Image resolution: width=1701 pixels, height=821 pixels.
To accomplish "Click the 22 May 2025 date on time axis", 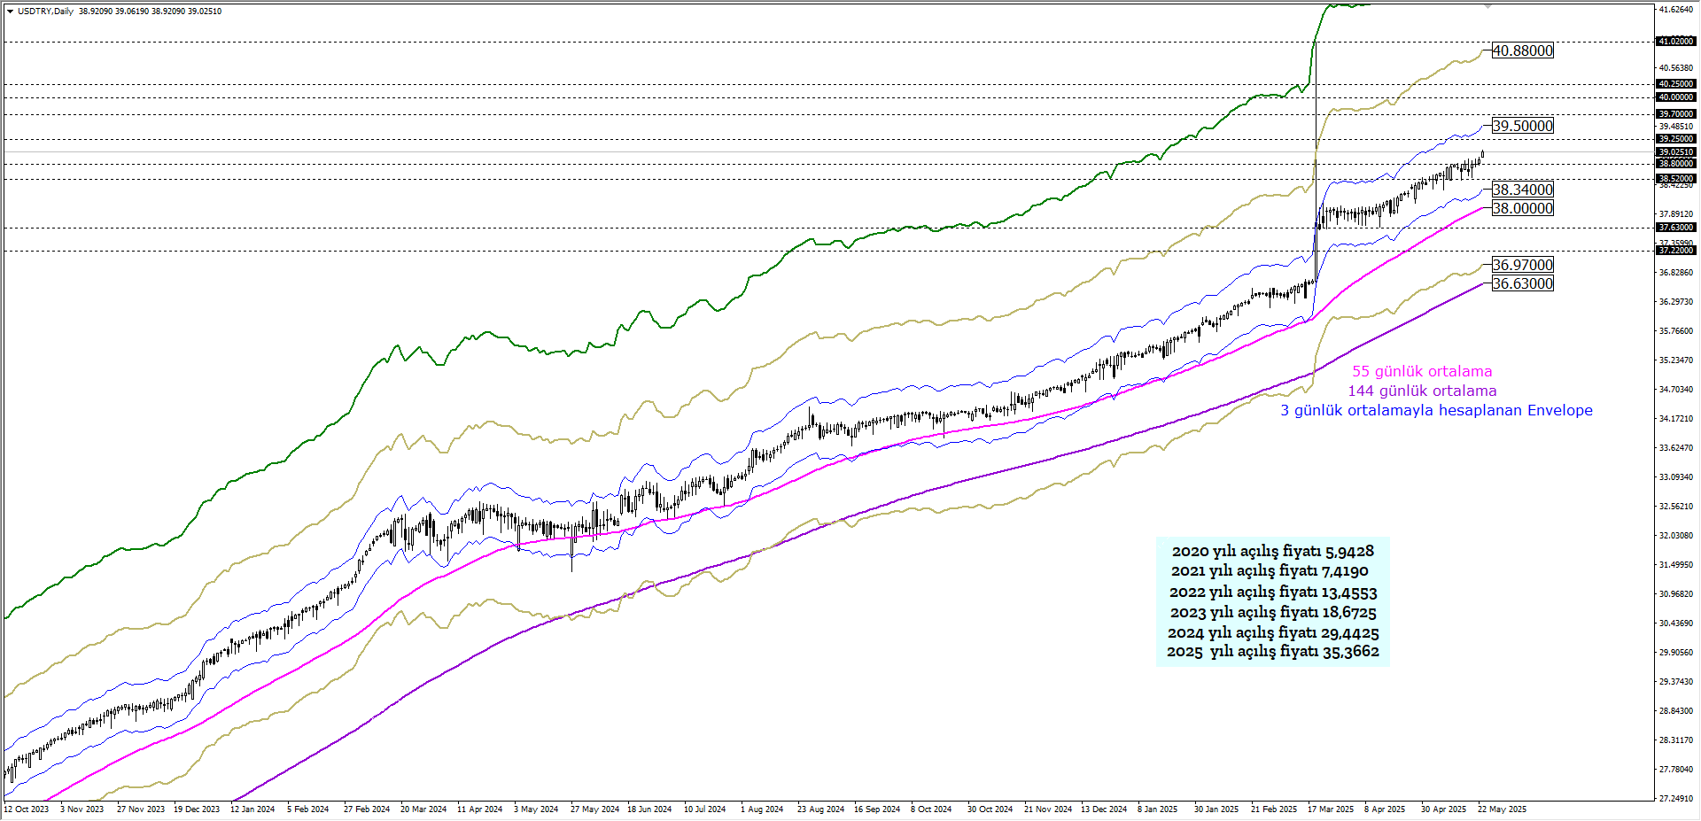I will point(1502,809).
